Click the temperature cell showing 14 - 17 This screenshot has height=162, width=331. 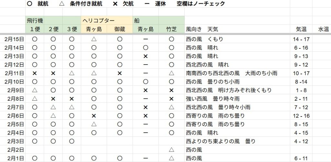pyautogui.click(x=301, y=39)
